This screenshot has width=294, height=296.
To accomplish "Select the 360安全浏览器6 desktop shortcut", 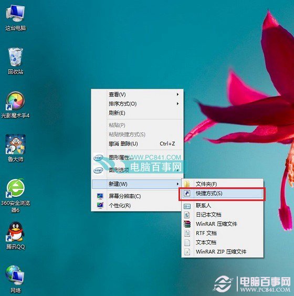I will pos(15,195).
